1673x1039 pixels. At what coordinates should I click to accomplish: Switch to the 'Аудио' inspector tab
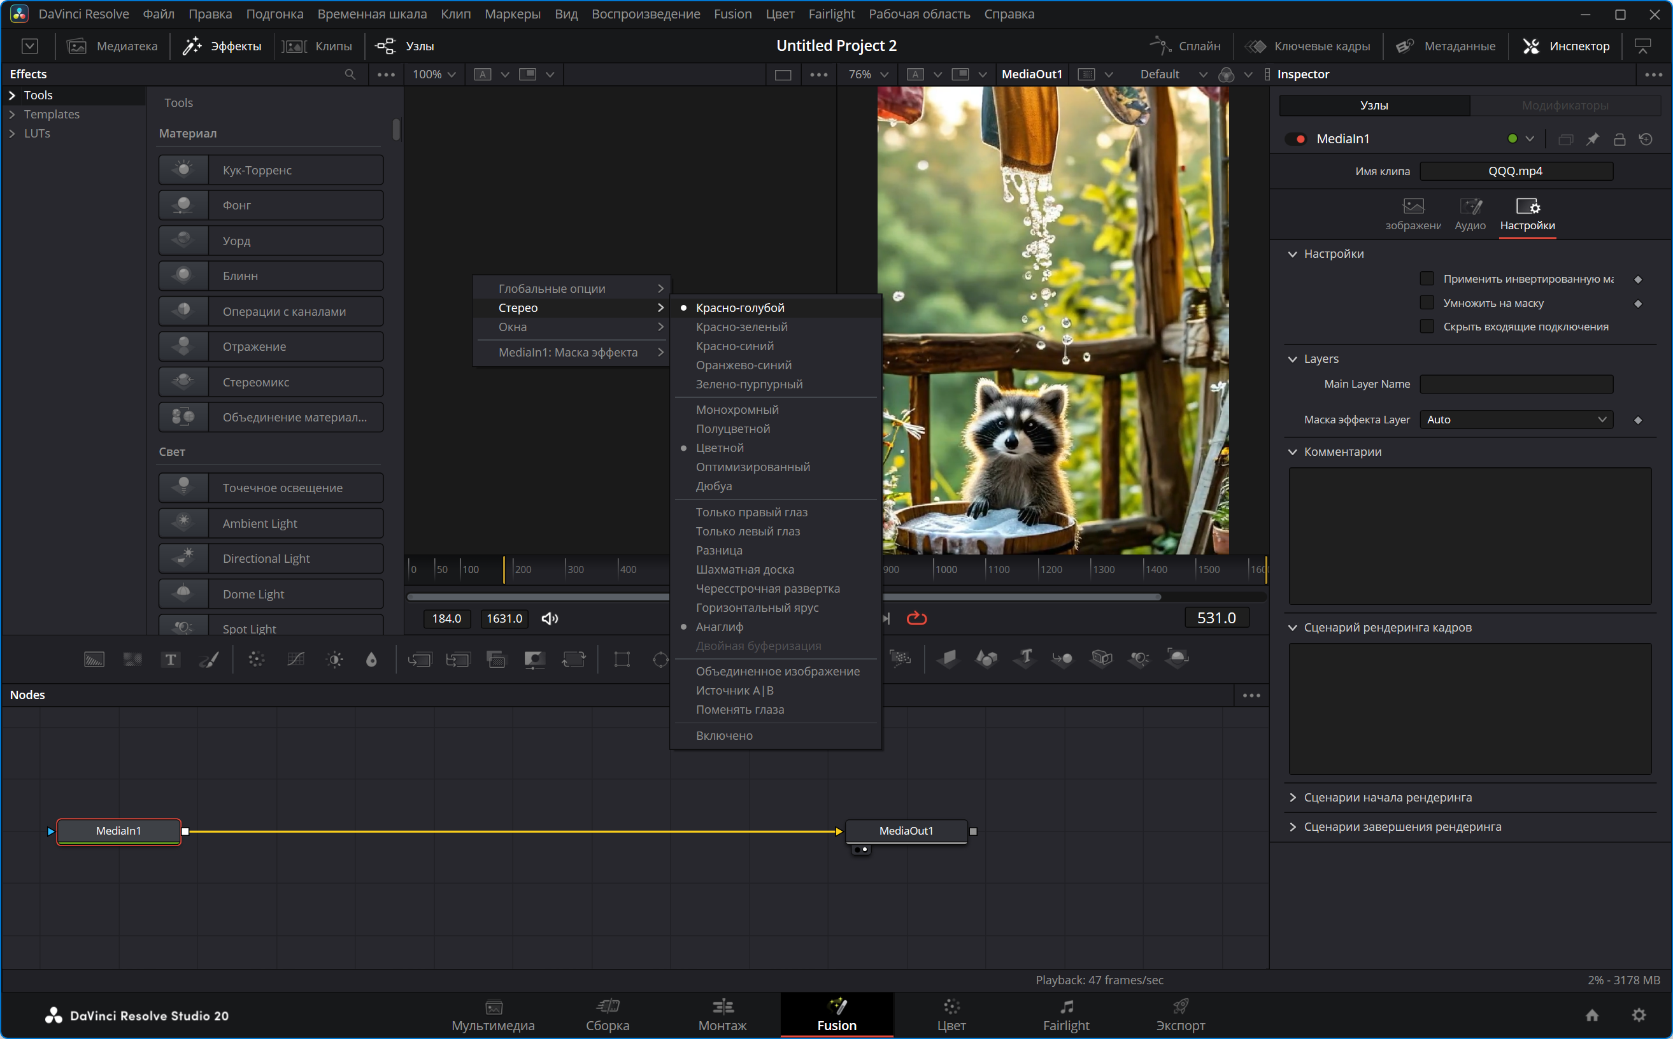[1470, 215]
